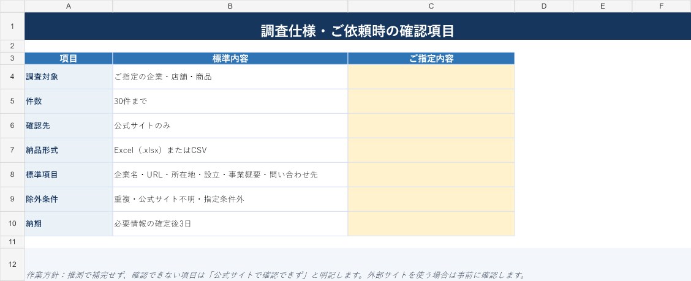The width and height of the screenshot is (691, 281).
Task: Select the 確認先 cell
Action: coord(69,126)
